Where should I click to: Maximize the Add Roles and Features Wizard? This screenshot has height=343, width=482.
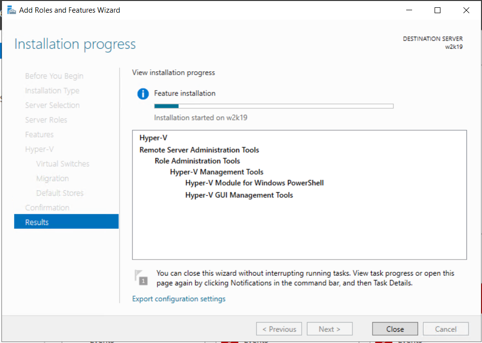[x=438, y=10]
